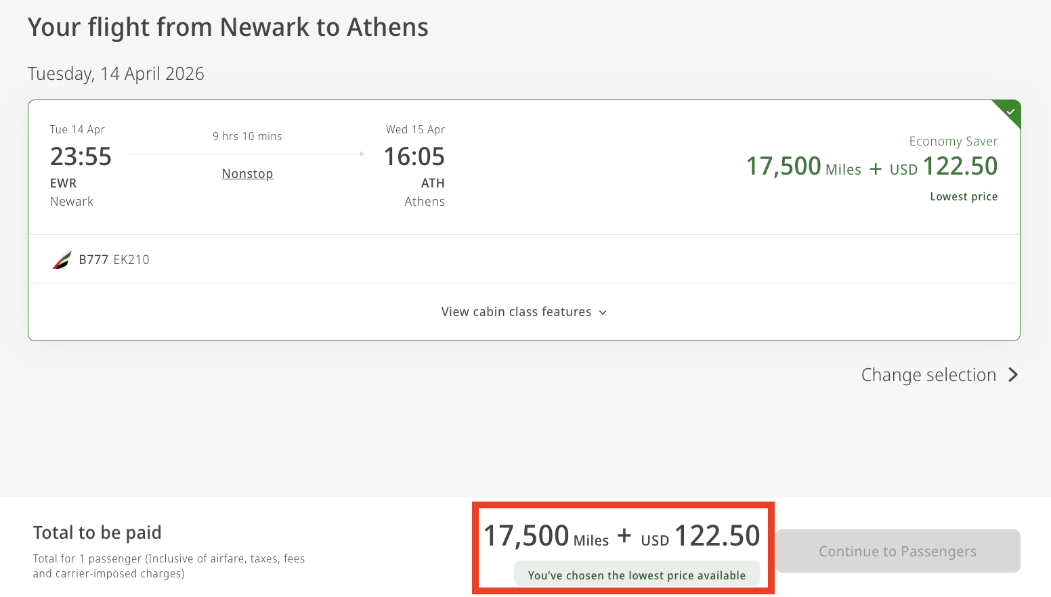Click the chevron next to cabin features
Screen dimensions: 1051x597
(x=603, y=313)
